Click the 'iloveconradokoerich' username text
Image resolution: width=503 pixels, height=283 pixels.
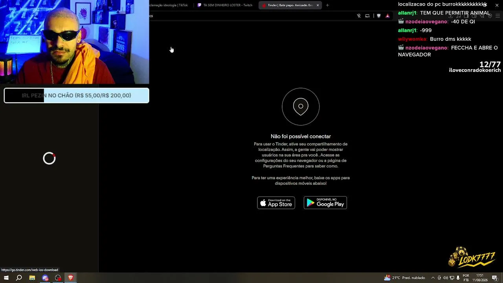point(475,70)
